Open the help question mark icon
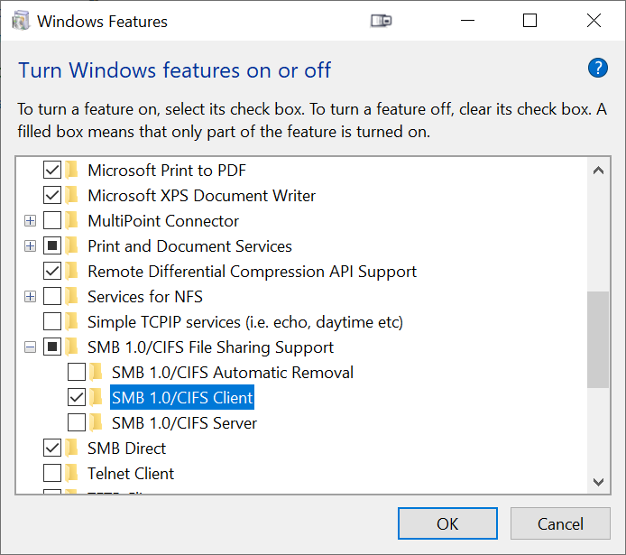Screen dimensions: 626x555 [598, 68]
